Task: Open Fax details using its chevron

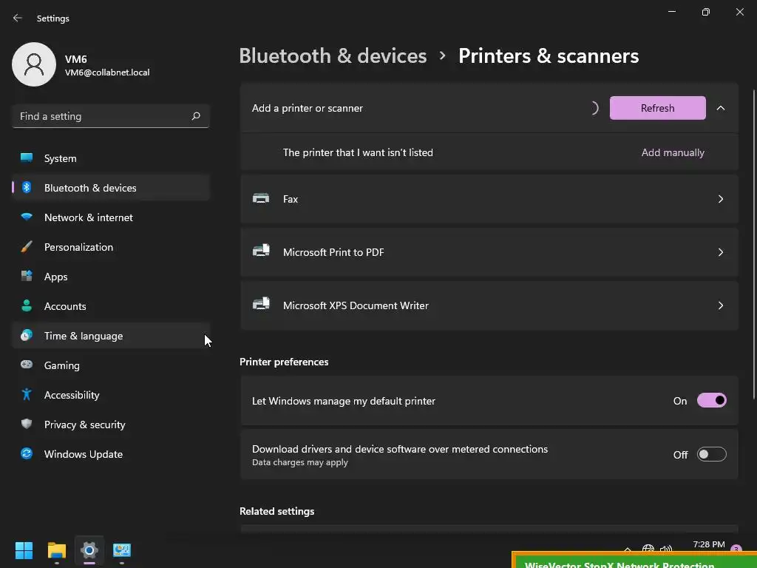Action: 721,199
